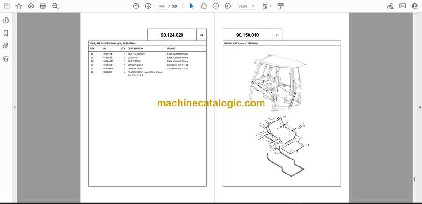Activate the Selection arrow tool
This screenshot has height=204, width=422.
tap(192, 6)
